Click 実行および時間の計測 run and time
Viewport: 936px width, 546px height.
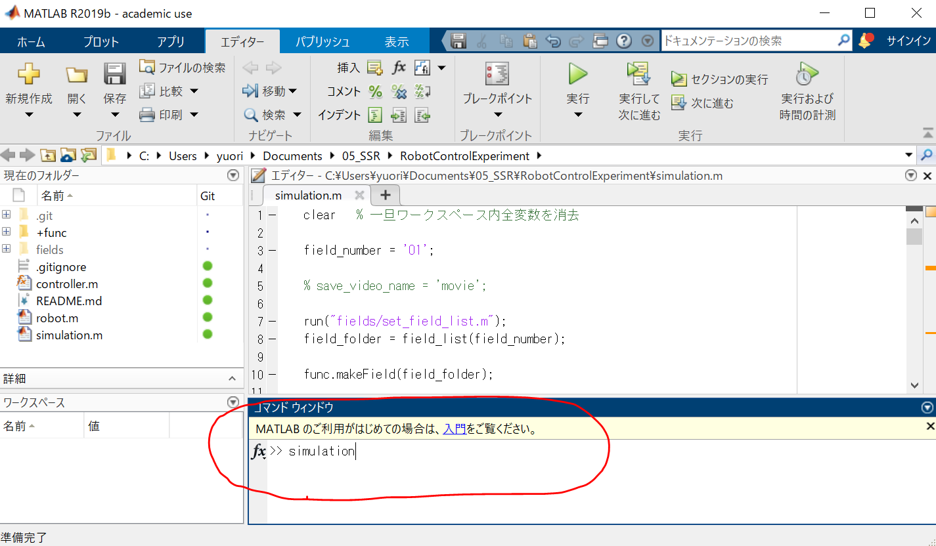click(x=807, y=91)
